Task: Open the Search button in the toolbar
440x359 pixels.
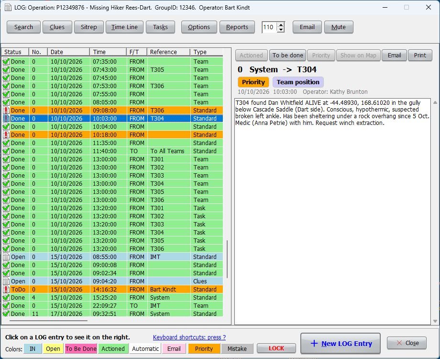Action: coord(23,27)
